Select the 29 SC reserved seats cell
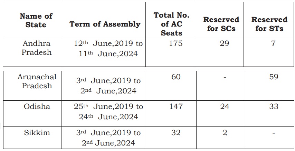The image size is (295, 151). (x=225, y=44)
